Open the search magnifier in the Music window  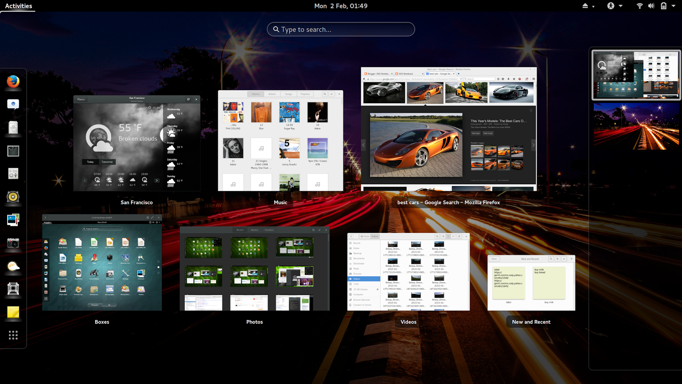click(325, 94)
